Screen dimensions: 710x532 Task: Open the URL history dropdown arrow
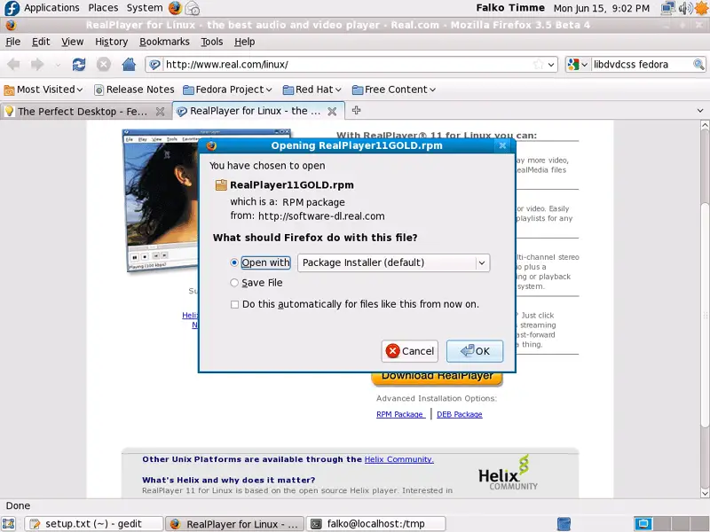click(x=551, y=65)
